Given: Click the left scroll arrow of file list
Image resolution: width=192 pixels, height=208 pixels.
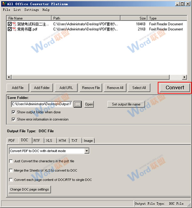Looking at the screenshot, I should [9, 77].
